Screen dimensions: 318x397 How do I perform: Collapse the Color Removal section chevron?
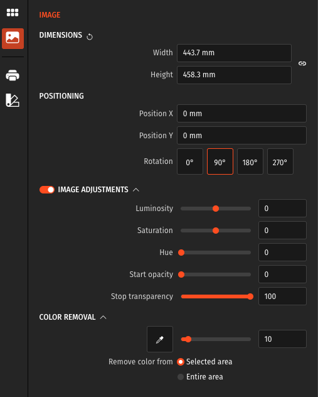click(103, 317)
